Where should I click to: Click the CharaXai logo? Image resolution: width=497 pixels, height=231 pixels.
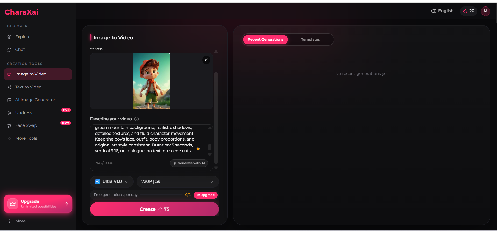point(22,12)
